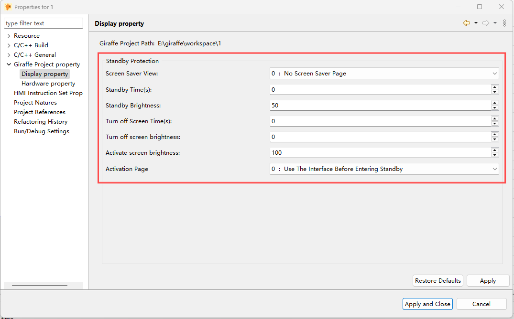Screen dimensions: 514x319
Task: Click the type filter text field
Action: click(43, 23)
